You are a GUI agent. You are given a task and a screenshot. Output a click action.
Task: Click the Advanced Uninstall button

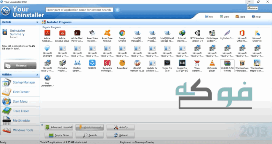(59, 127)
